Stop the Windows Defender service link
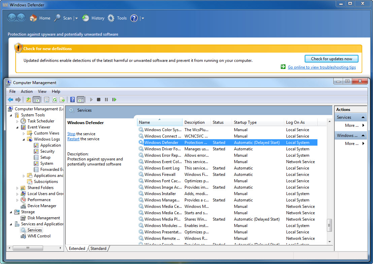 click(71, 134)
